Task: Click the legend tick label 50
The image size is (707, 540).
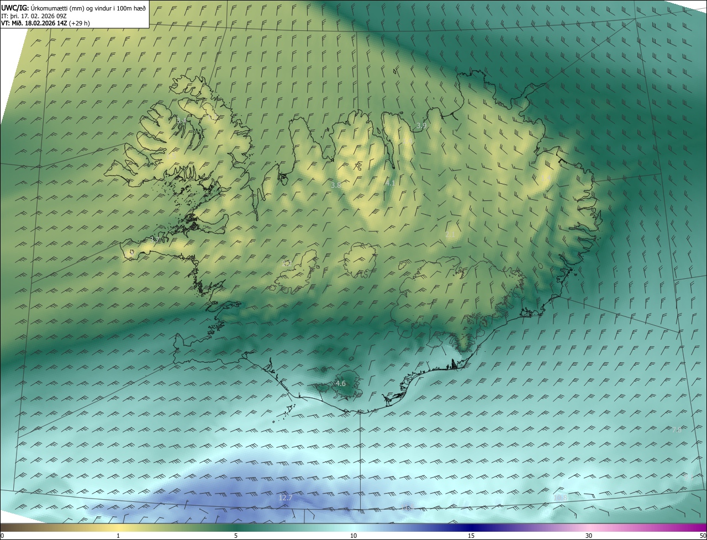Action: pyautogui.click(x=703, y=536)
